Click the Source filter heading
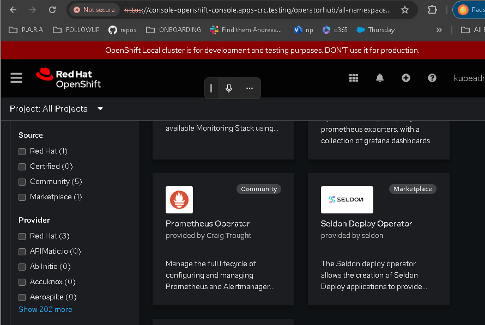 tap(31, 135)
